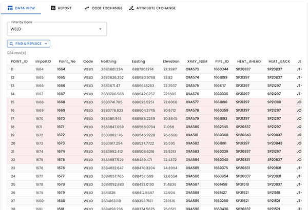This screenshot has width=308, height=210.
Task: Select cell XRA575
Action: pos(192,86)
